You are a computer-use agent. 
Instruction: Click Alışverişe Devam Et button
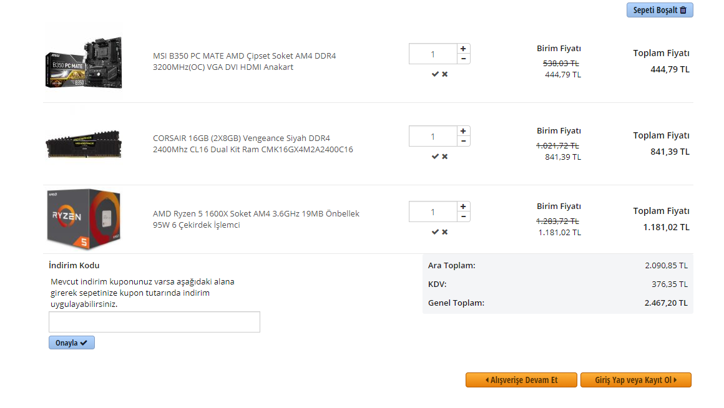(x=521, y=380)
